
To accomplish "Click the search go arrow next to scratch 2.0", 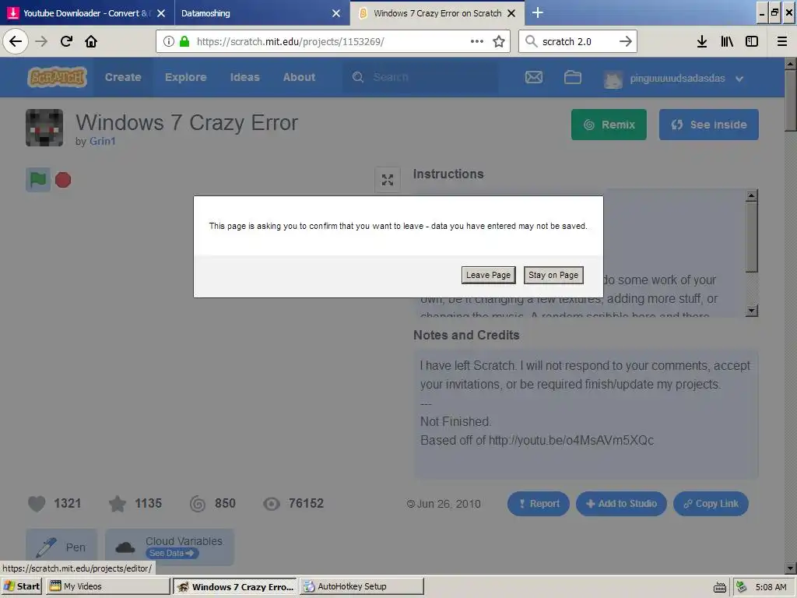I will tap(626, 41).
